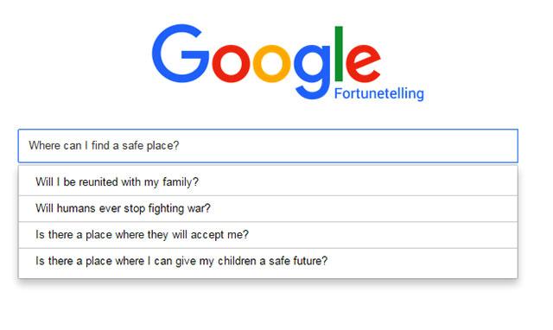Choose the suggestion about children's safe future
Image resolution: width=553 pixels, height=330 pixels.
(x=268, y=261)
